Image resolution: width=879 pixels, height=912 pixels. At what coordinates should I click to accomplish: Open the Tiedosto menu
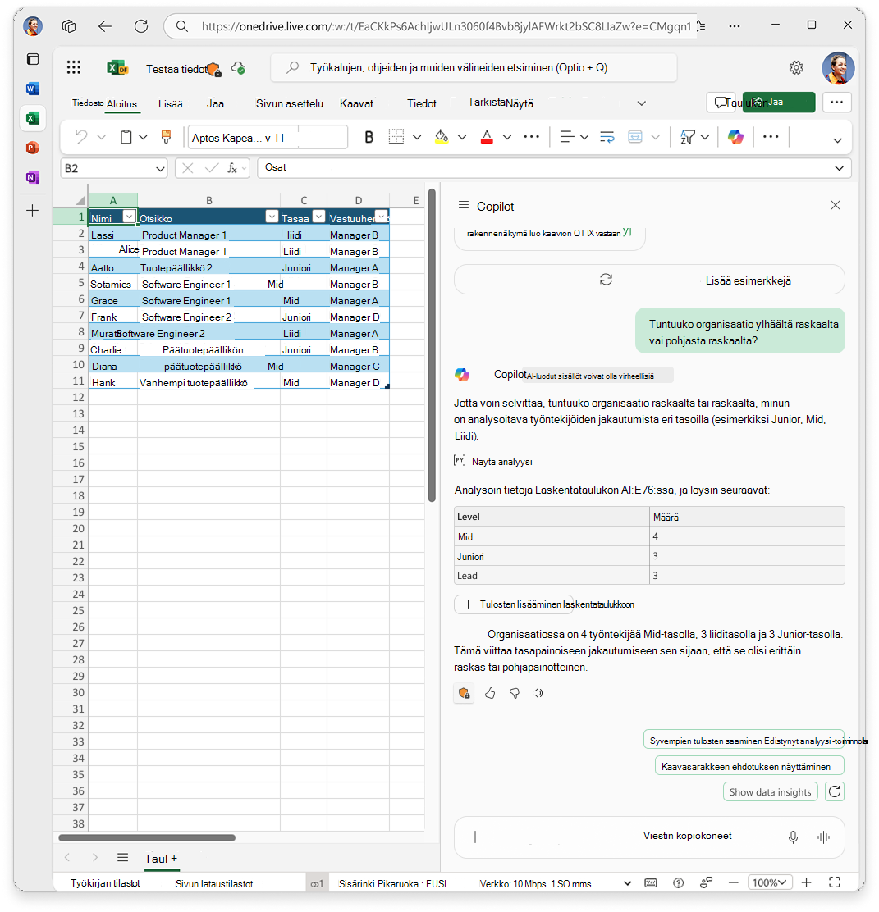87,103
